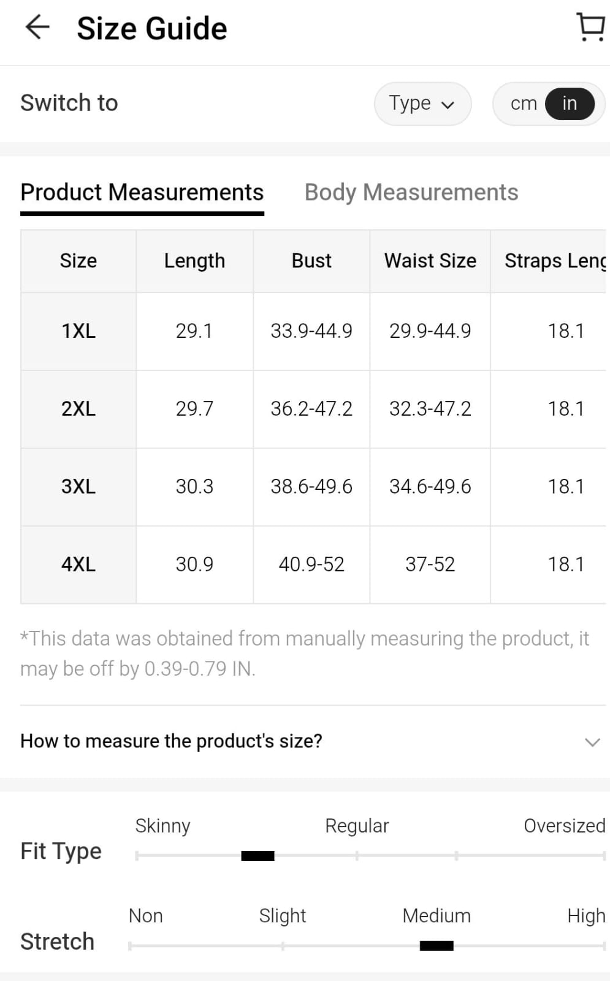Select the 2XL size row
610x981 pixels.
(78, 409)
